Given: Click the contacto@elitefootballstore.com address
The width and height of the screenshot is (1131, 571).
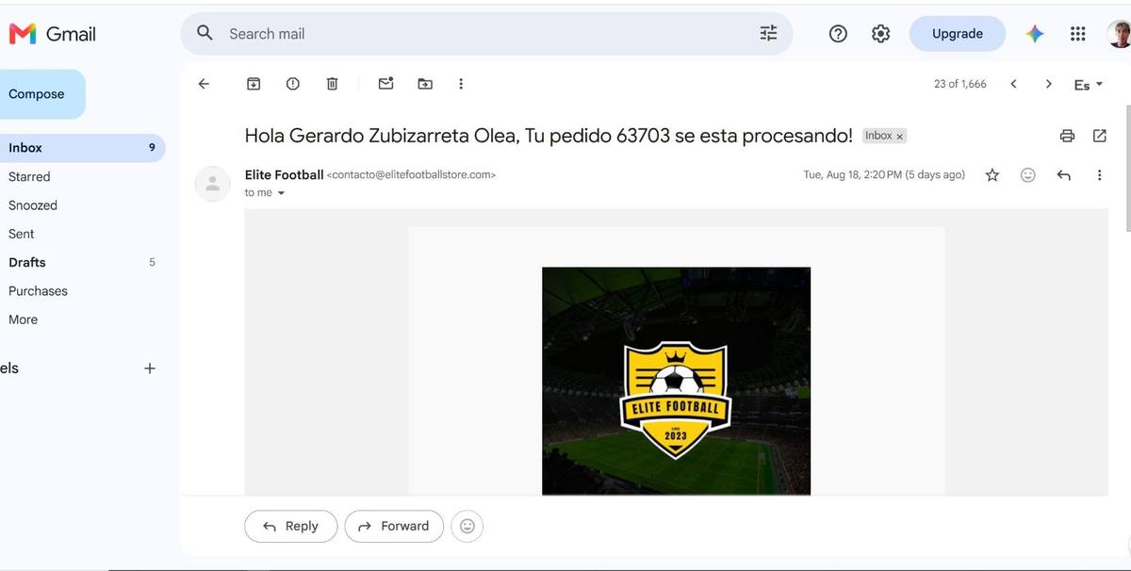Looking at the screenshot, I should coord(411,175).
